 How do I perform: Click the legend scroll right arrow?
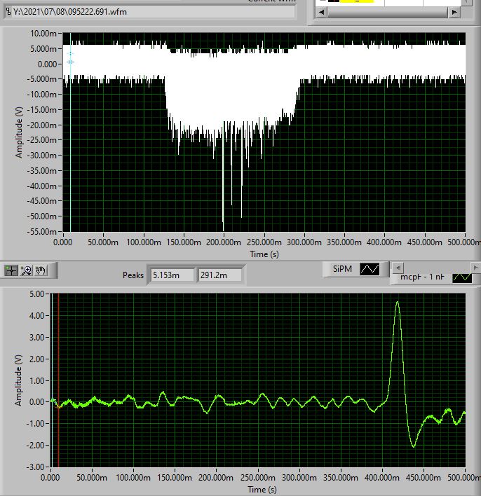[x=475, y=268]
